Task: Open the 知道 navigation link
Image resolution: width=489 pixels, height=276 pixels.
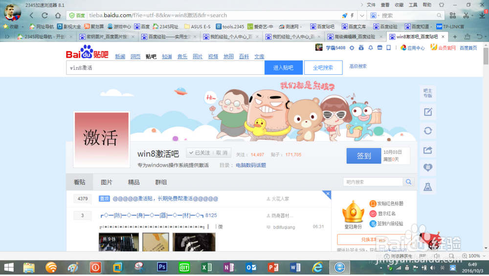Action: click(x=167, y=56)
